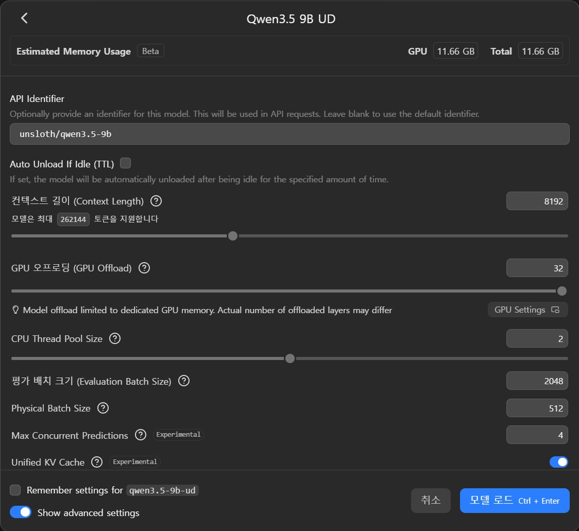This screenshot has width=579, height=531.
Task: Click the API Identifier text field
Action: [x=289, y=134]
